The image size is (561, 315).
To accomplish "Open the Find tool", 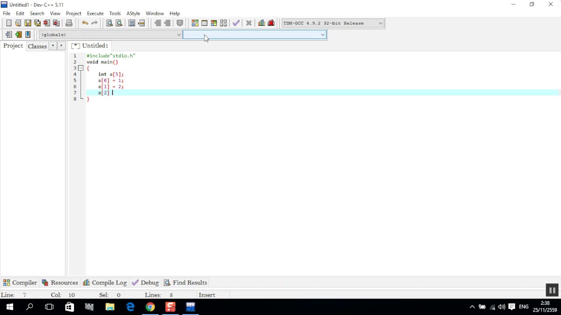I will click(x=110, y=23).
